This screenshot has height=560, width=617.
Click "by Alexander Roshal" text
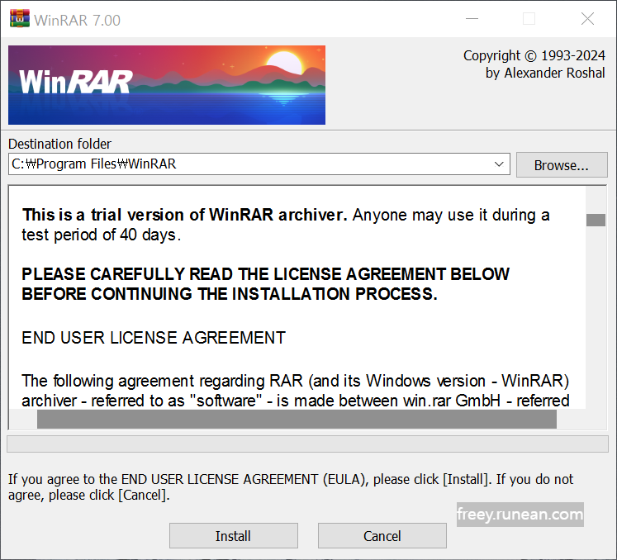coord(545,73)
